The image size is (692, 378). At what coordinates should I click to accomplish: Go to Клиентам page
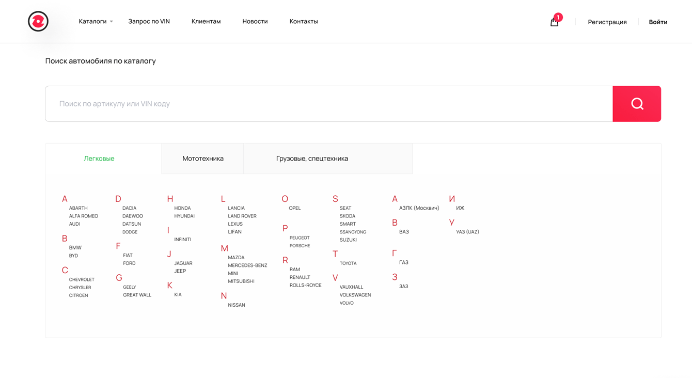(x=206, y=21)
